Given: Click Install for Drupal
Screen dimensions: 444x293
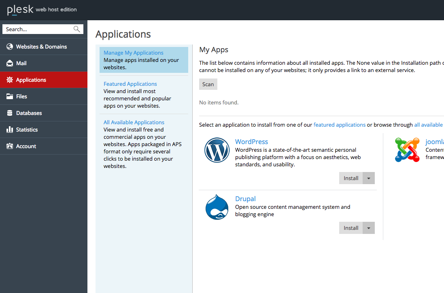Looking at the screenshot, I should pos(351,228).
